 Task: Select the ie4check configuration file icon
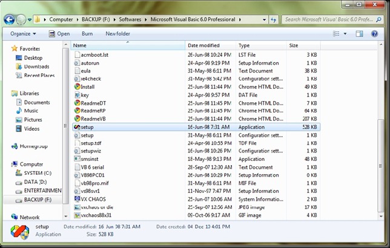(77, 79)
